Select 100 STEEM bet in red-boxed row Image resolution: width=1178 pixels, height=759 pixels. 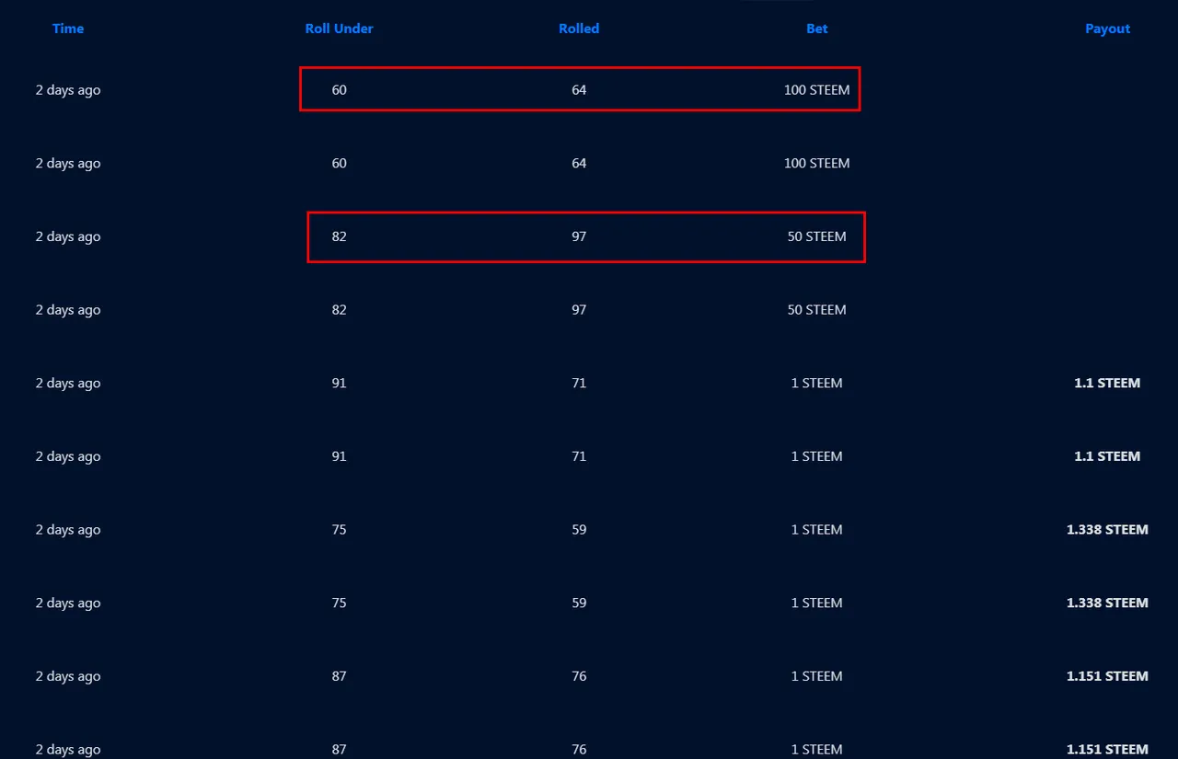(816, 90)
